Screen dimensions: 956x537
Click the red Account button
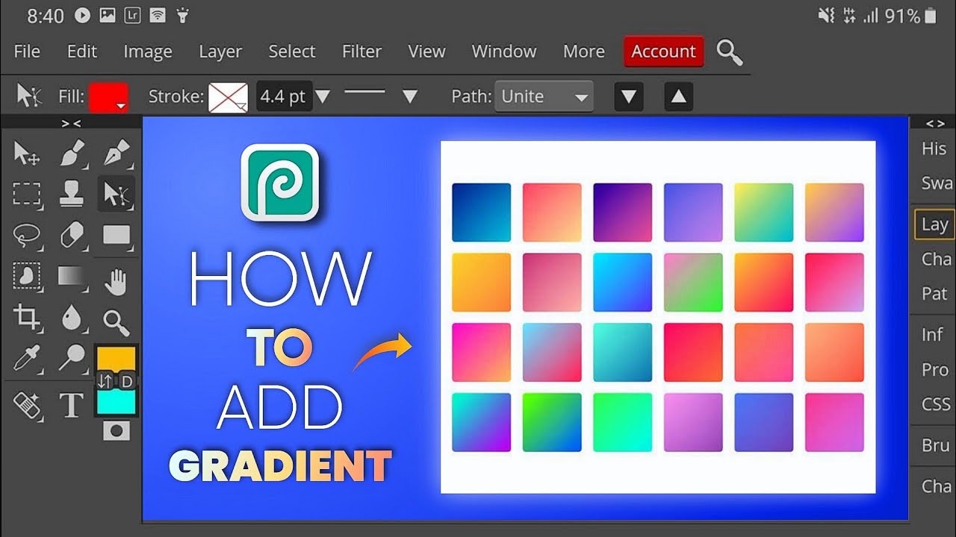[663, 51]
